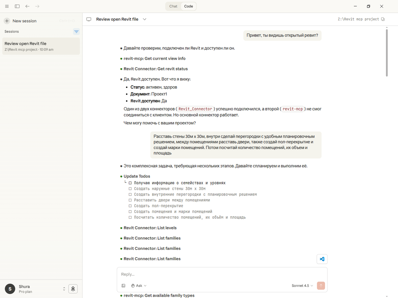Expand the Shura account switcher chevrons

pyautogui.click(x=64, y=289)
